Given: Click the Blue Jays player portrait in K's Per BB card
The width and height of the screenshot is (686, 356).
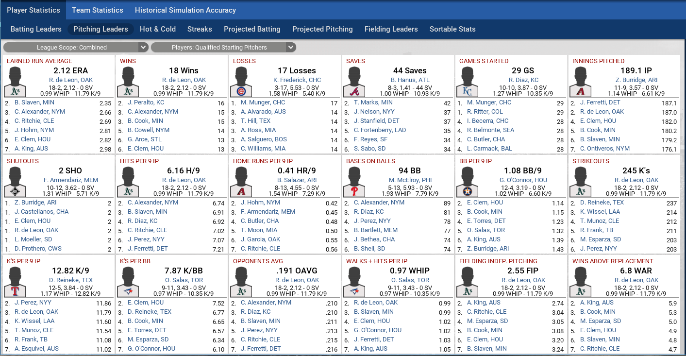Looking at the screenshot, I should [128, 282].
